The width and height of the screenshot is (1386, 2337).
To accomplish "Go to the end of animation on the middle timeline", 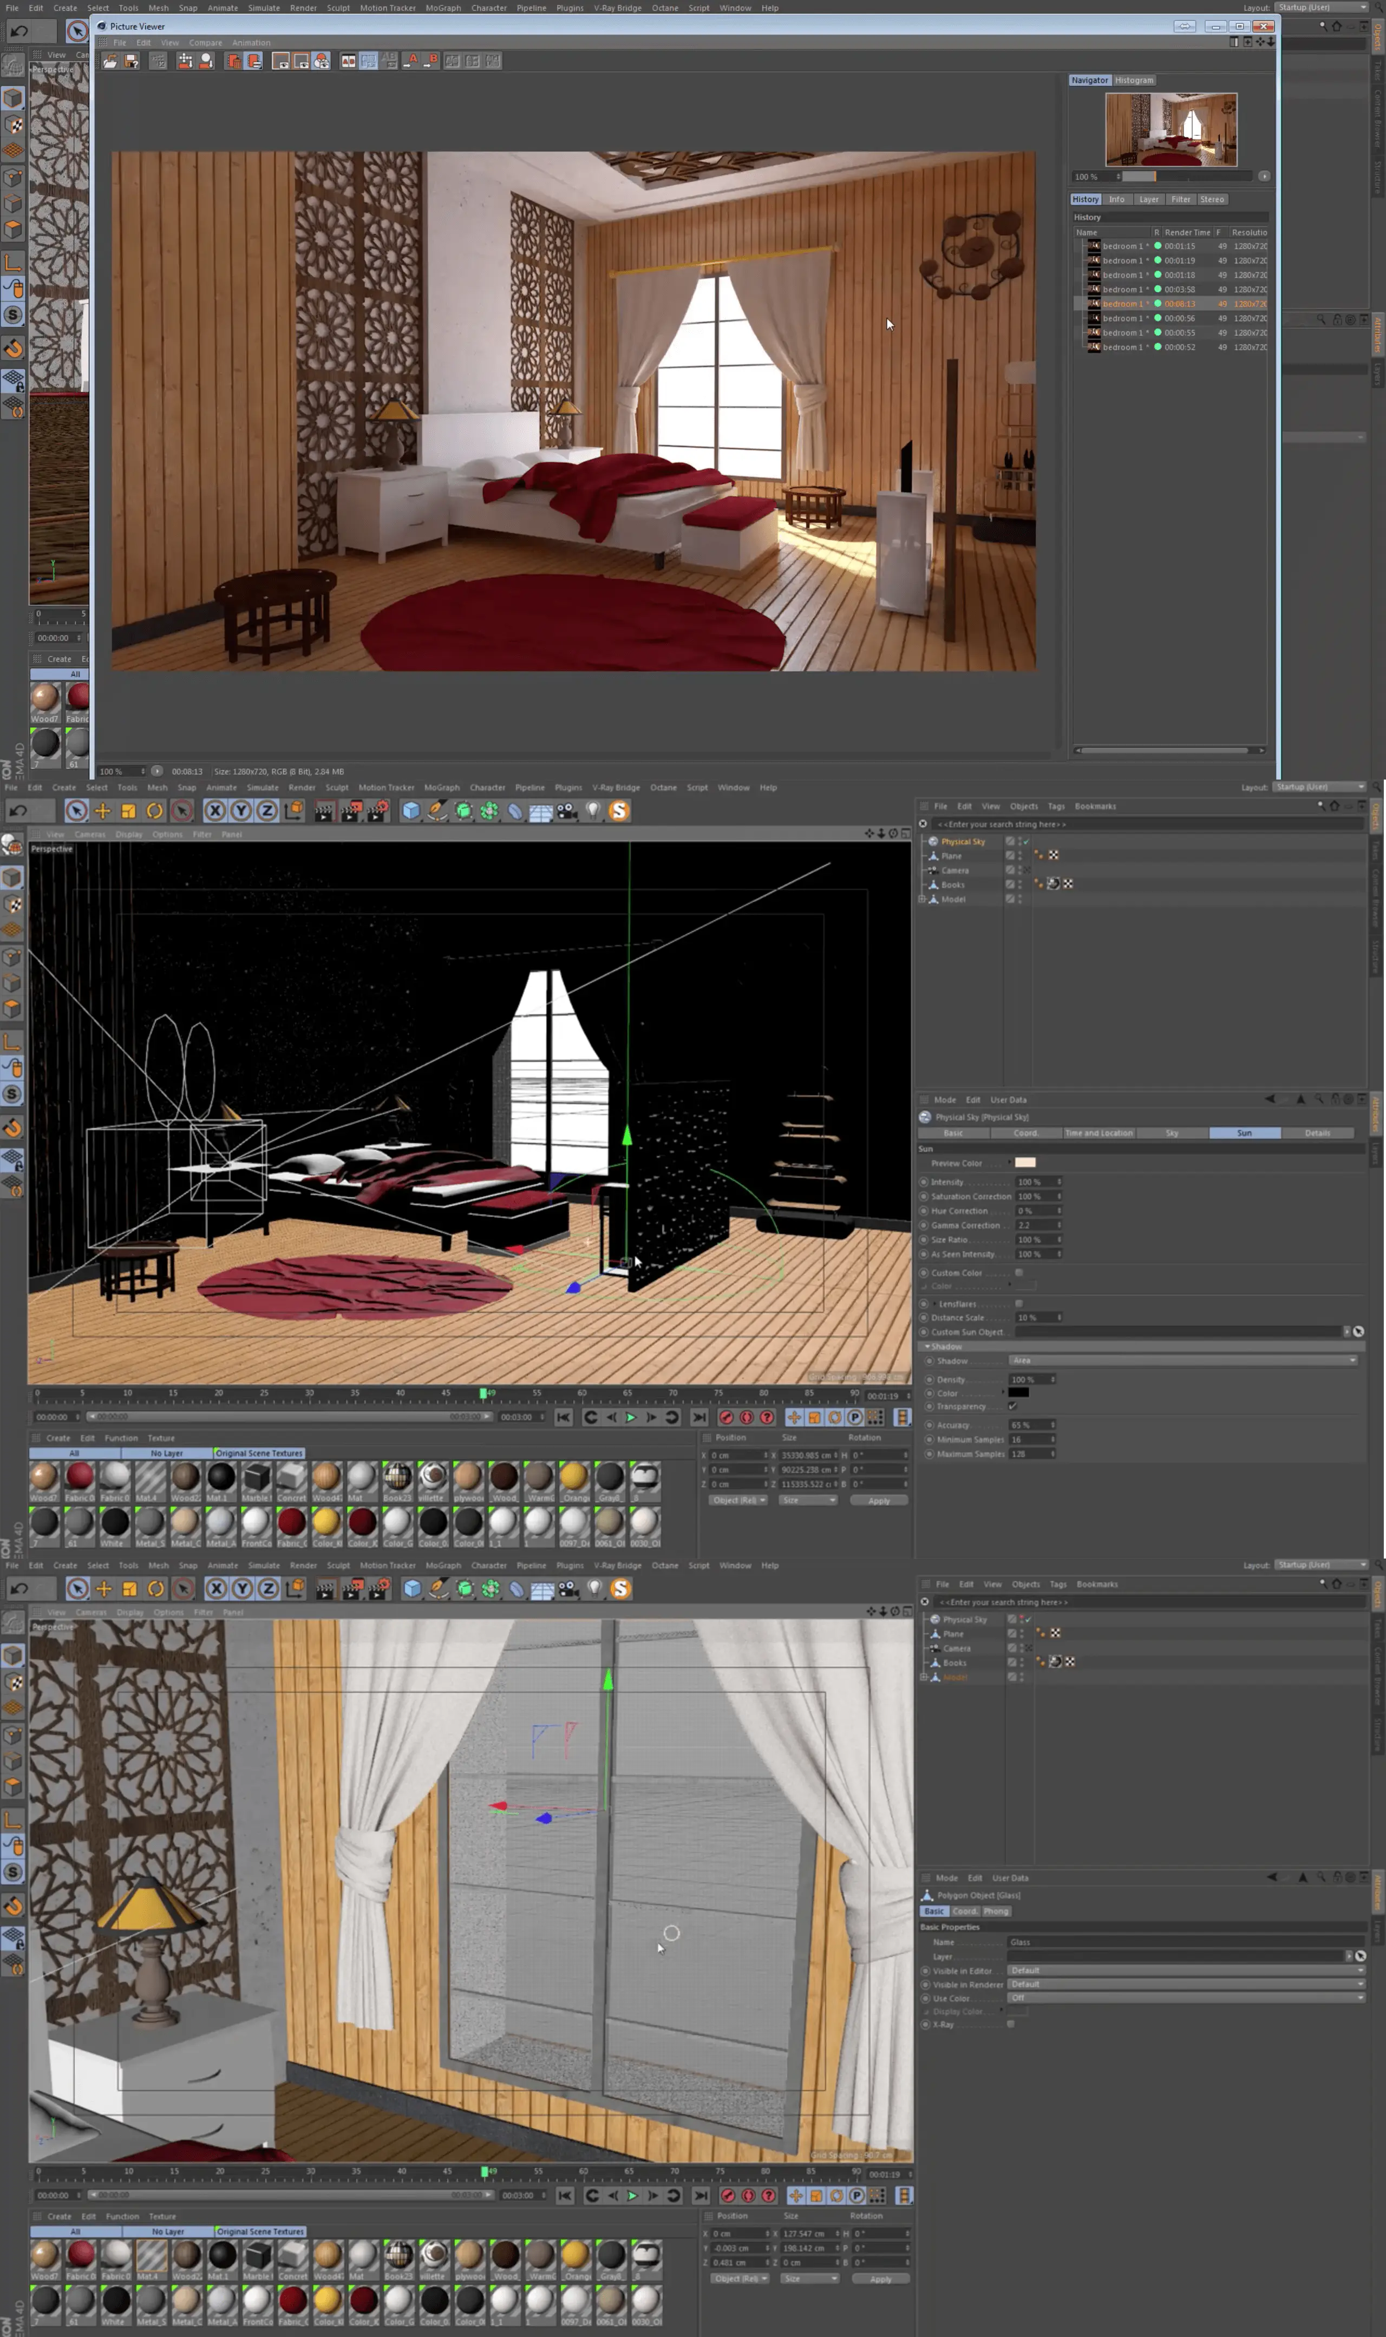I will 698,1417.
